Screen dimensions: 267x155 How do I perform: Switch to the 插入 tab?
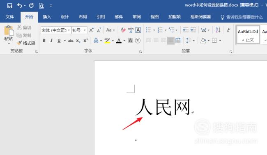(x=47, y=17)
